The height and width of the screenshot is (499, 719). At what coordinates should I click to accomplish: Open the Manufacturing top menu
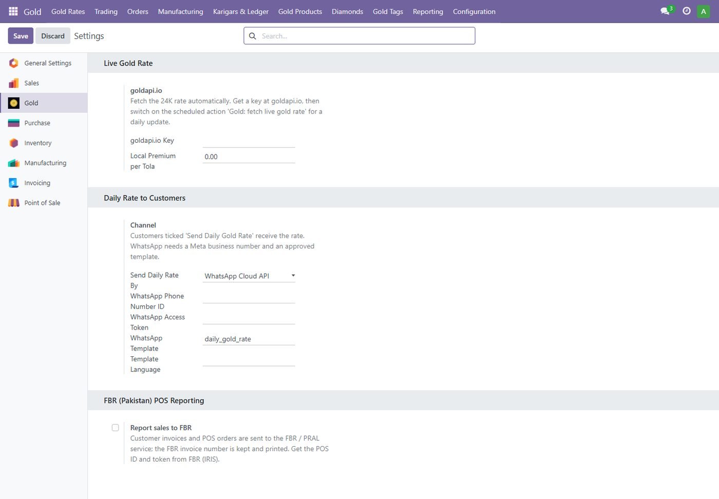tap(180, 11)
